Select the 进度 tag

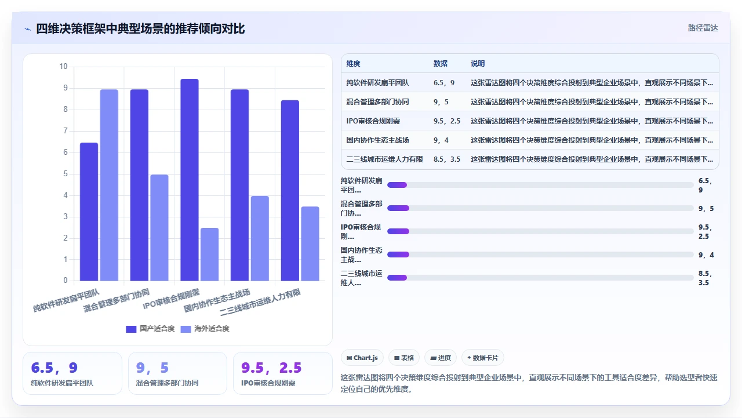tap(441, 358)
